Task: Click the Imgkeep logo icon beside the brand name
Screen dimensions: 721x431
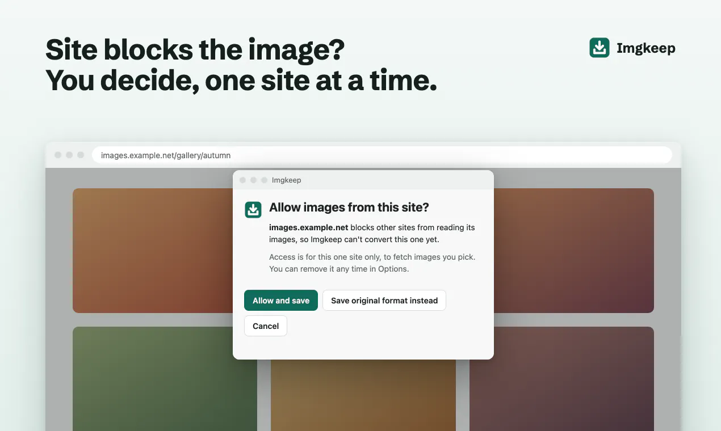Action: pos(600,48)
